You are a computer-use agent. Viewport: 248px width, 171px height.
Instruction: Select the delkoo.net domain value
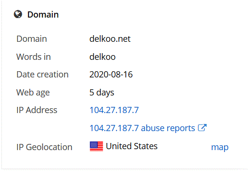pyautogui.click(x=110, y=39)
